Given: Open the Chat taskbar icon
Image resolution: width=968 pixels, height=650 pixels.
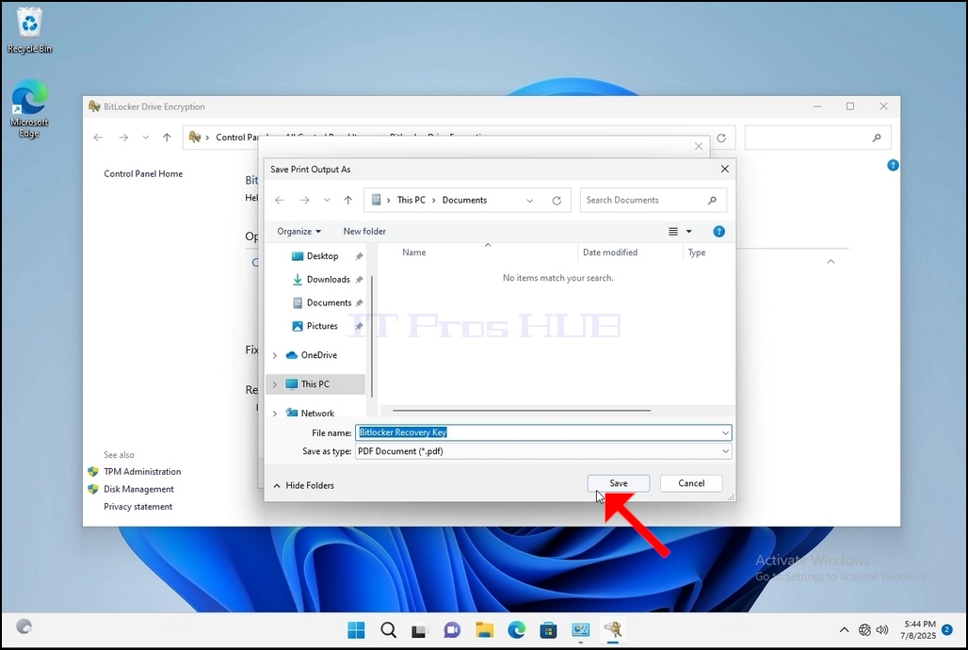Looking at the screenshot, I should click(452, 630).
